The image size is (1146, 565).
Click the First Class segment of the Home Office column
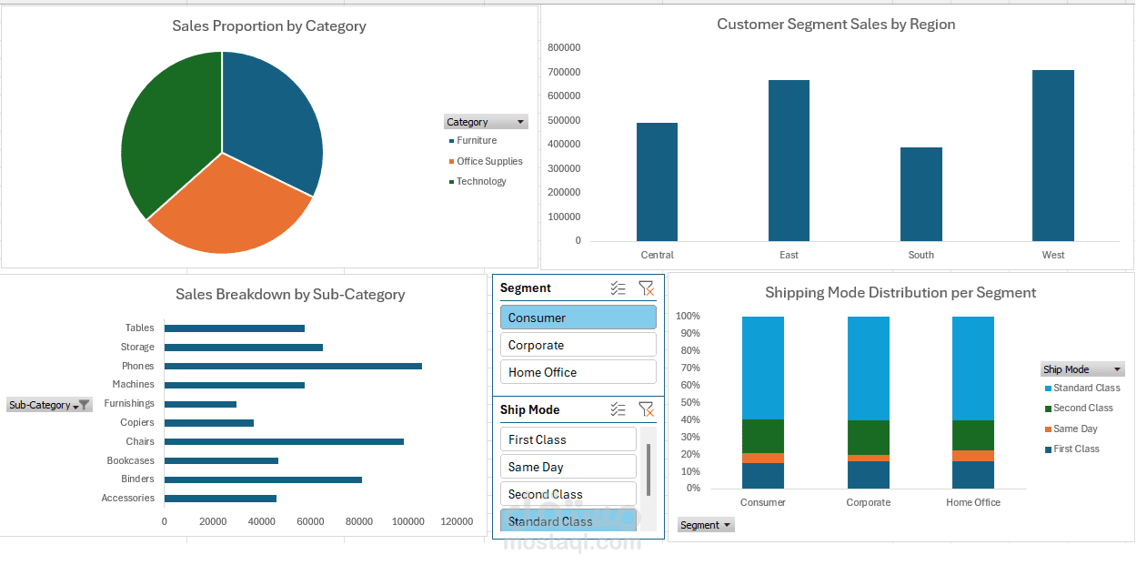[973, 475]
